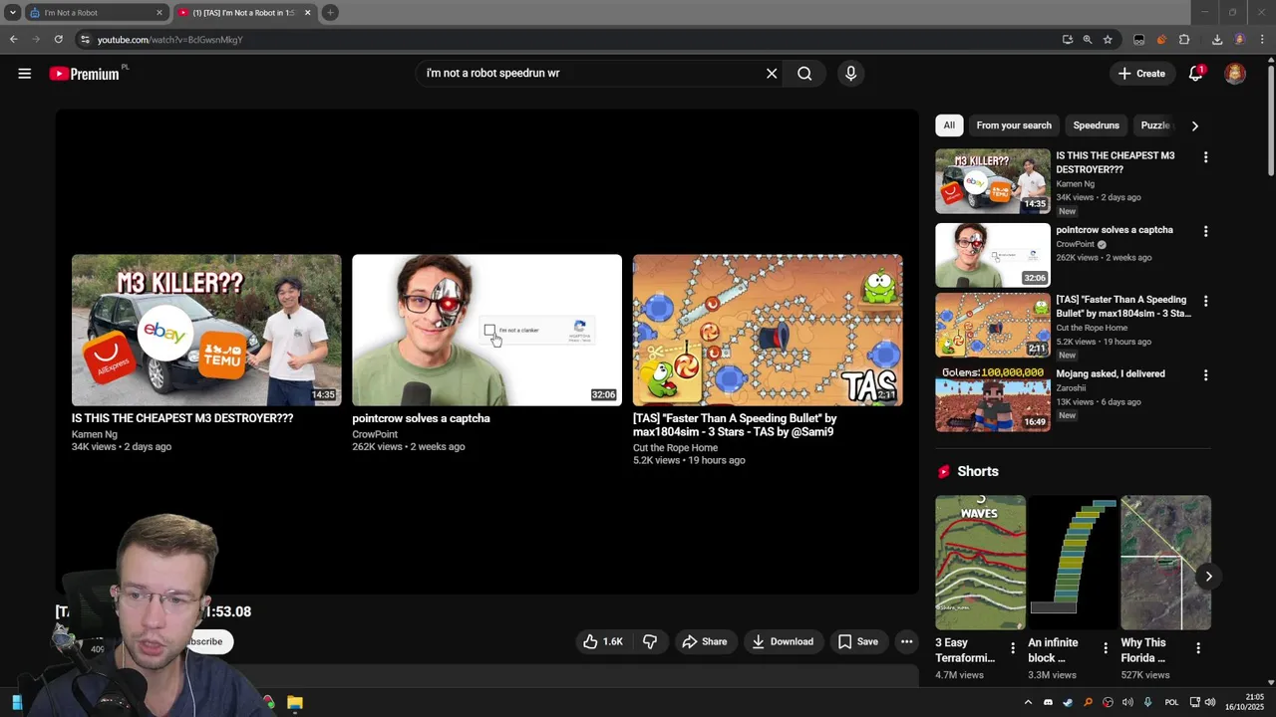Switch the POL input language indicator
This screenshot has width=1276, height=717.
click(1171, 702)
